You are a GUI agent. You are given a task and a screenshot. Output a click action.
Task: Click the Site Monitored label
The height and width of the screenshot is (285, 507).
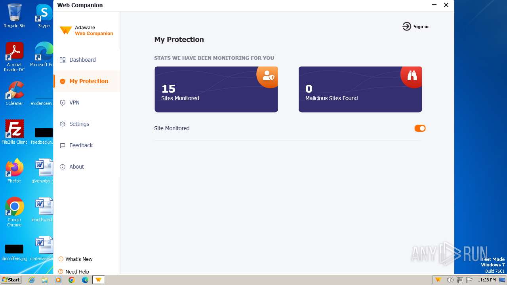pos(172,128)
